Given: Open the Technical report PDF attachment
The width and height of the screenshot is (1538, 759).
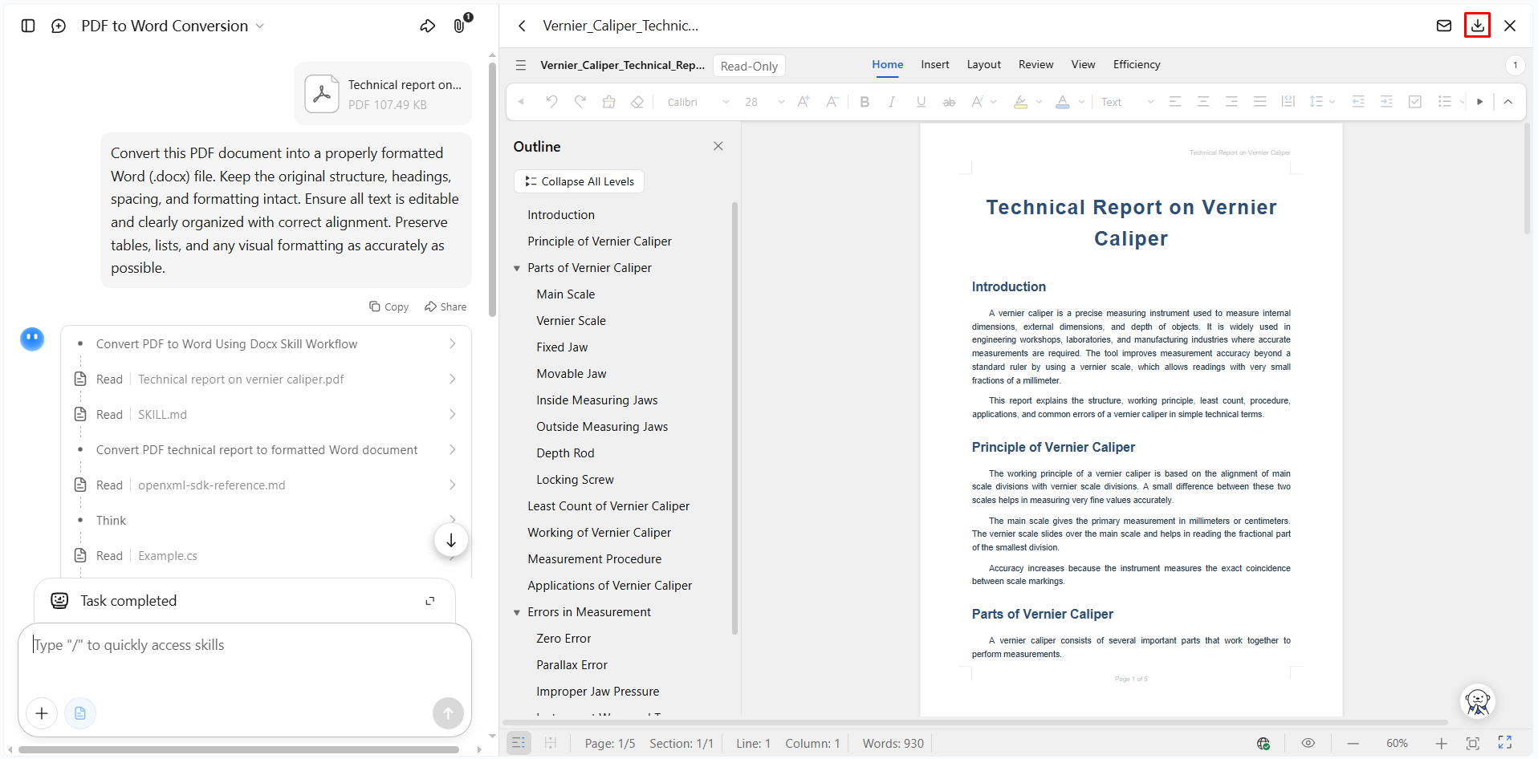Looking at the screenshot, I should [x=383, y=94].
